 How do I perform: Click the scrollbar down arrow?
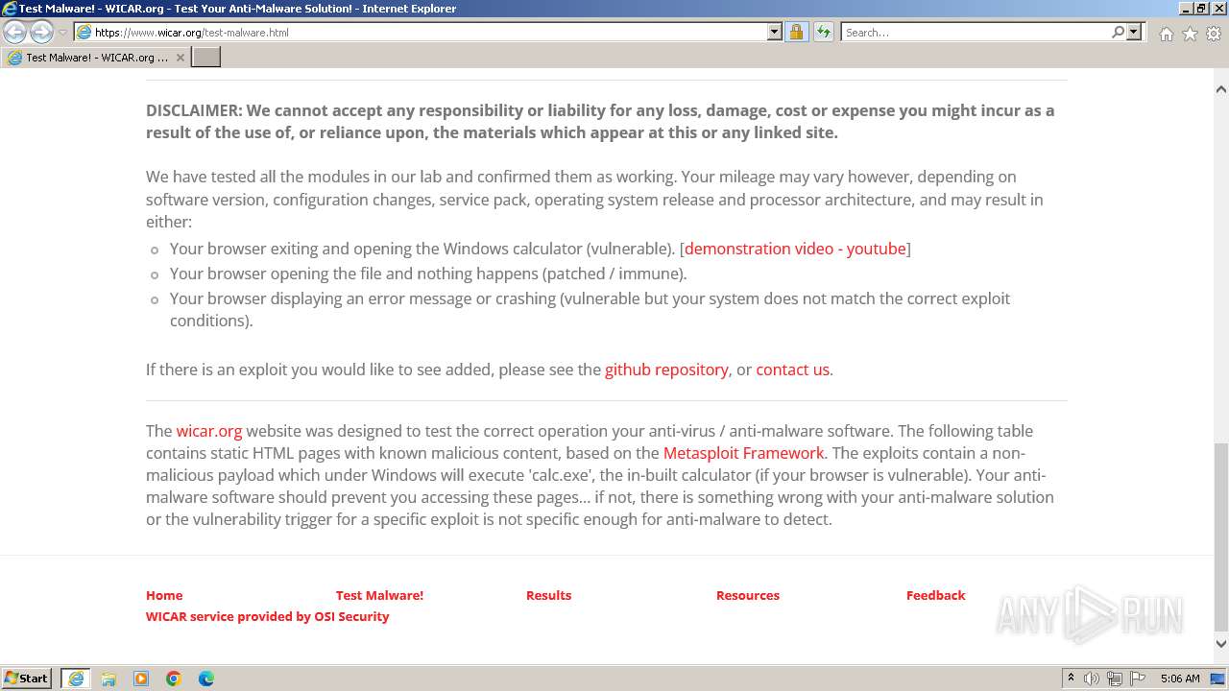point(1221,644)
